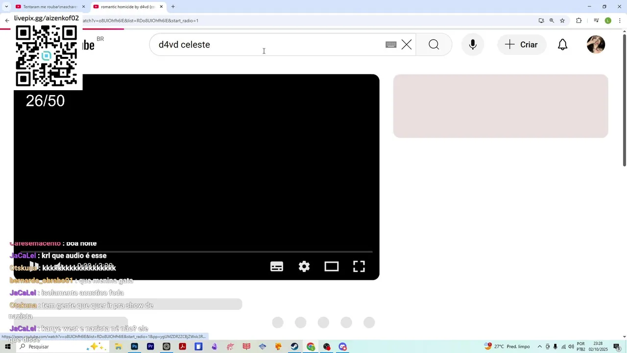Click the livepix QR code overlay
This screenshot has height=353, width=627.
coord(47,56)
